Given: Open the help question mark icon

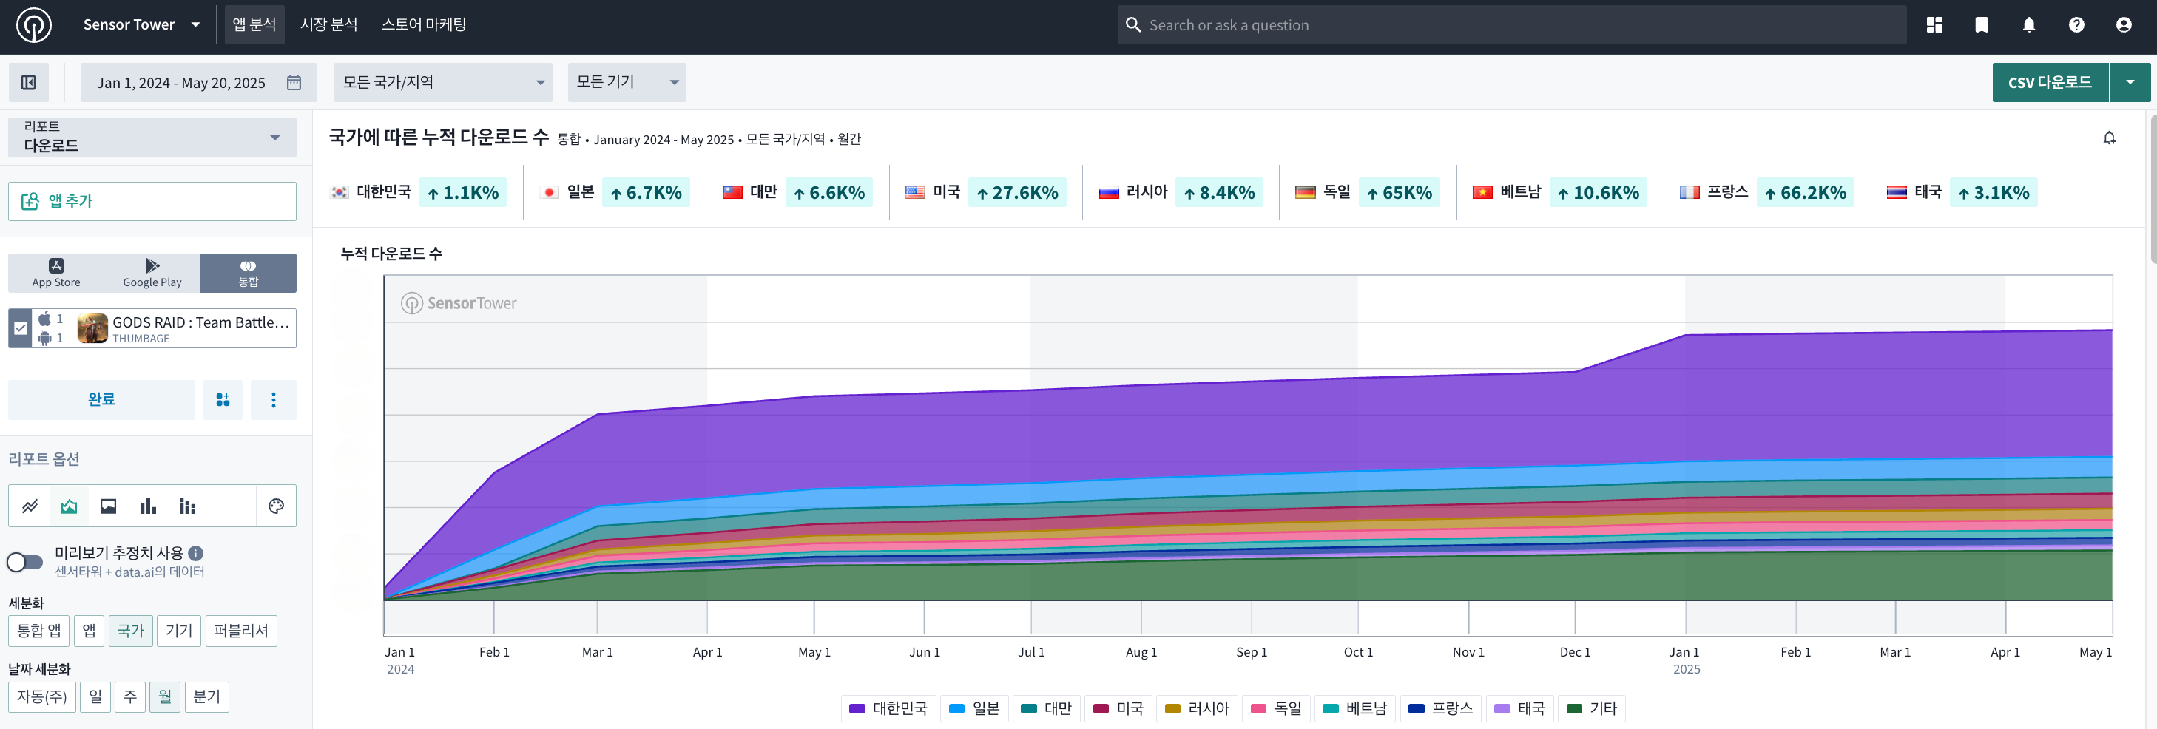Looking at the screenshot, I should [x=2076, y=25].
